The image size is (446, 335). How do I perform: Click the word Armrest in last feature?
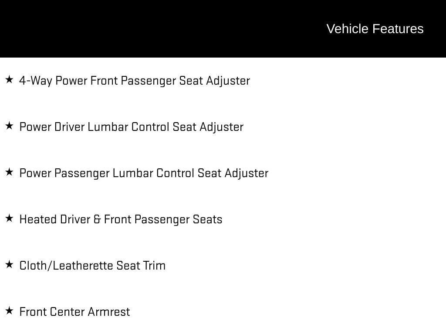108,311
